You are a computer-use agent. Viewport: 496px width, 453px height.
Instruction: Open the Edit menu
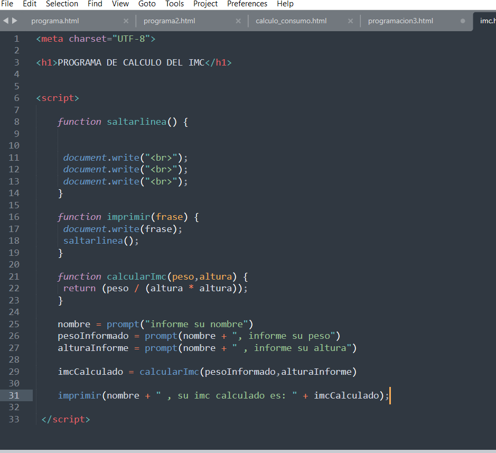click(30, 4)
